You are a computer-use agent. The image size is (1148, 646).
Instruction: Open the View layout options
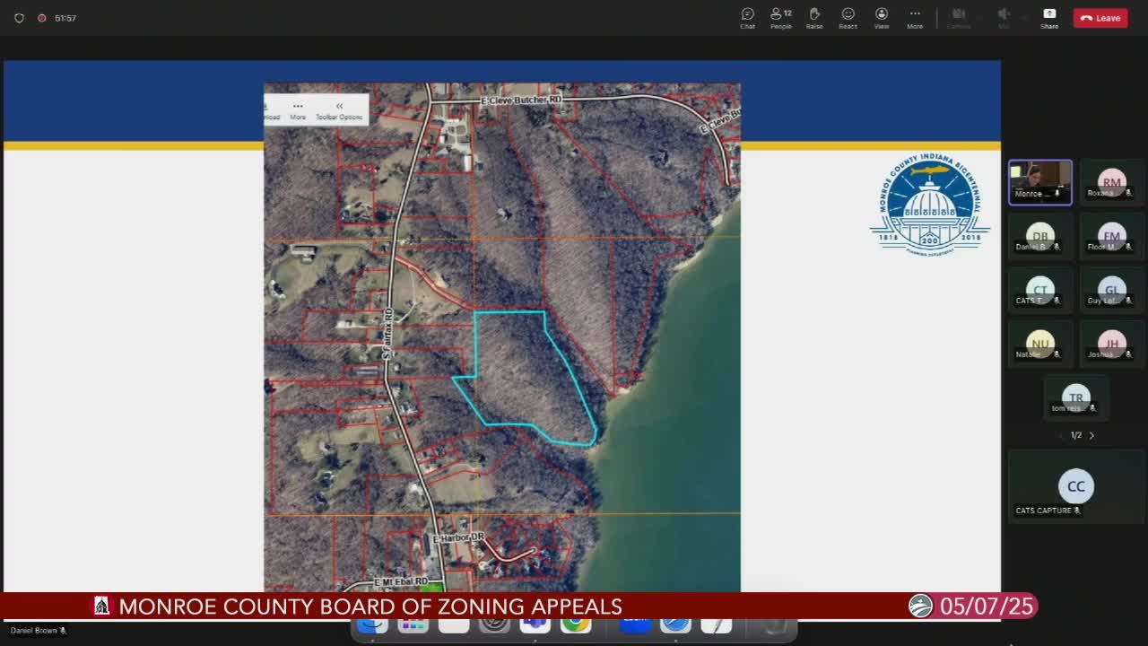(x=882, y=17)
